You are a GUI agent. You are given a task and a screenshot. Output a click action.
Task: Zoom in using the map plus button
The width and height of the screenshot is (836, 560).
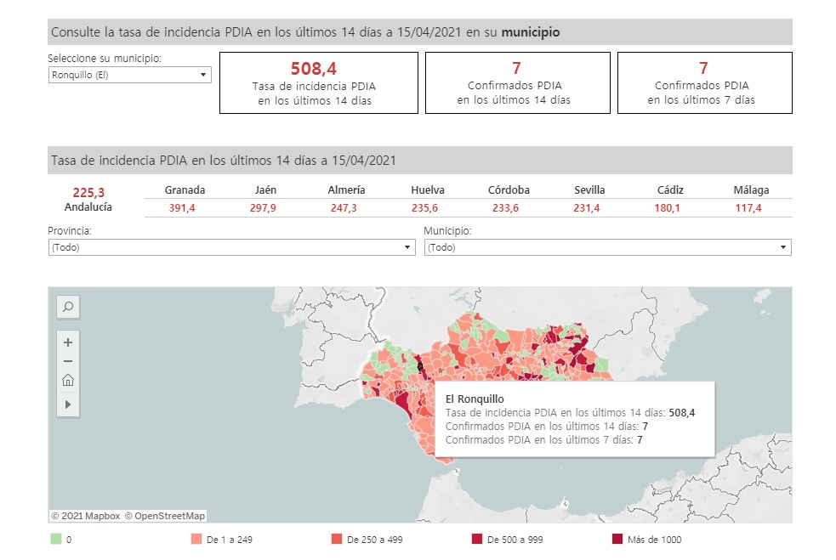pos(68,342)
